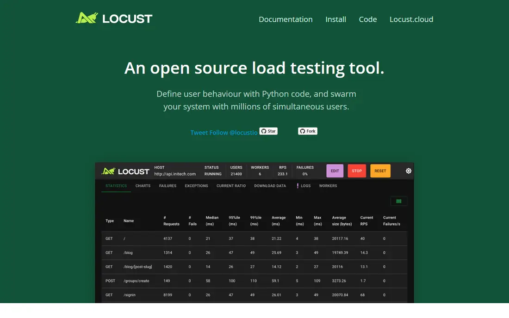The image size is (509, 318).
Task: Switch to the CHARTS tab
Action: [143, 186]
